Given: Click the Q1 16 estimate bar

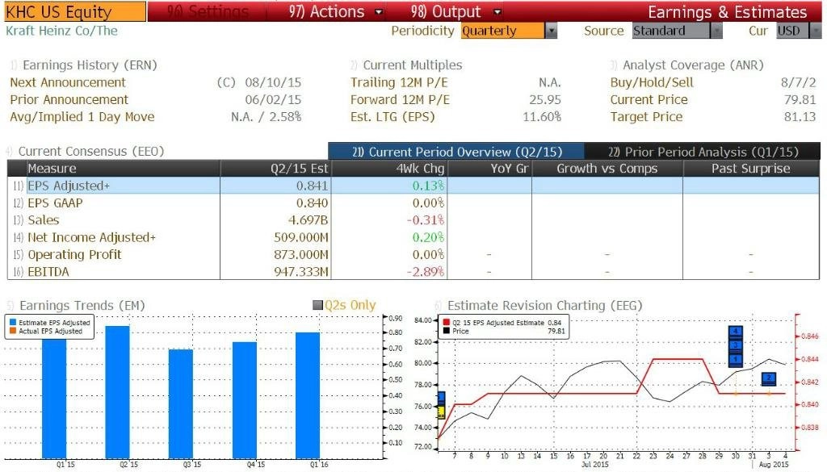Looking at the screenshot, I should (x=308, y=395).
